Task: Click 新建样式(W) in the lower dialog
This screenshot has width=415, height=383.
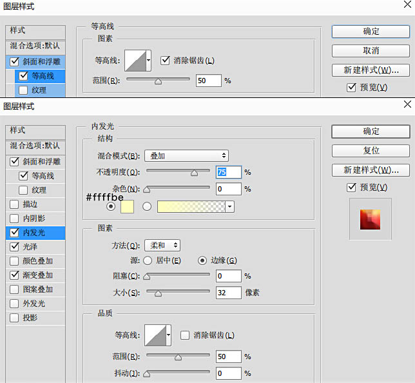Action: pyautogui.click(x=371, y=170)
